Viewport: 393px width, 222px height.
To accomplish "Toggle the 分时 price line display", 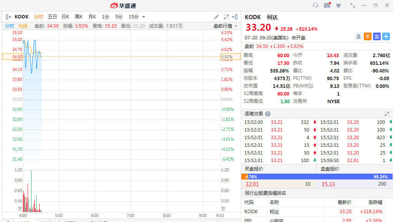I will (10, 26).
